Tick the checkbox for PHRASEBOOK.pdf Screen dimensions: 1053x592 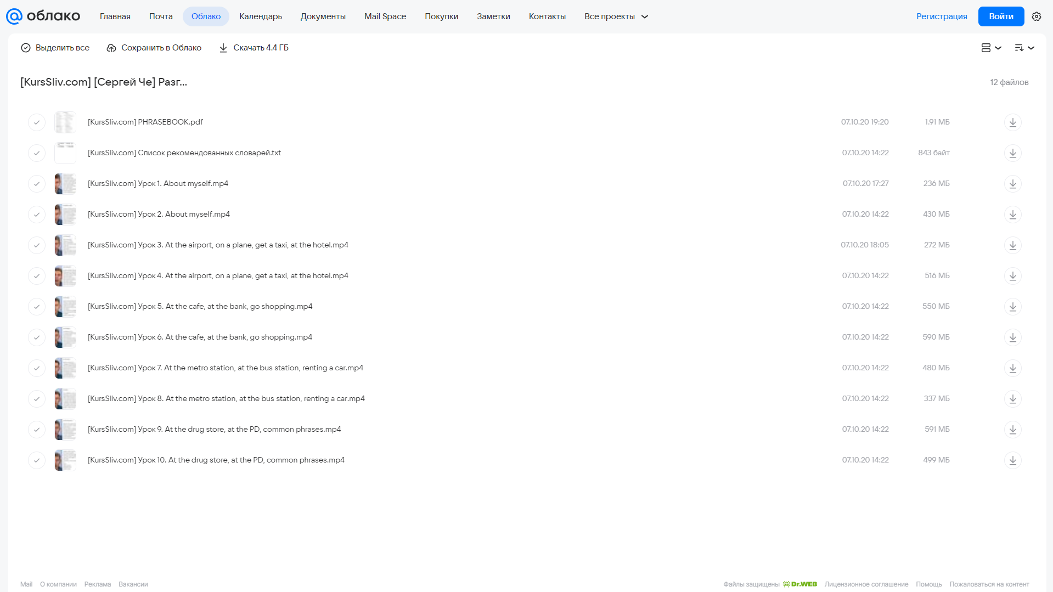point(37,122)
